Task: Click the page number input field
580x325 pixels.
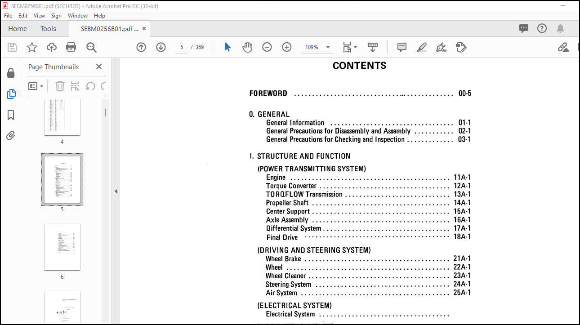Action: point(182,47)
